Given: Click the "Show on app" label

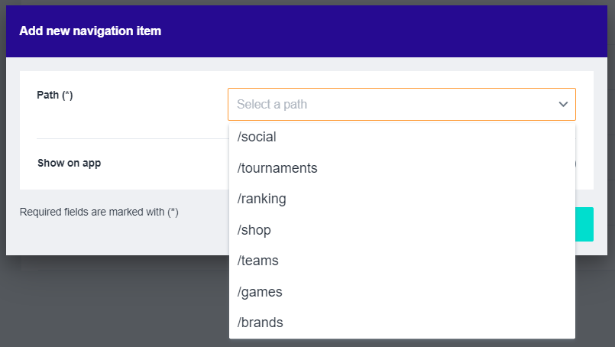Looking at the screenshot, I should [70, 163].
